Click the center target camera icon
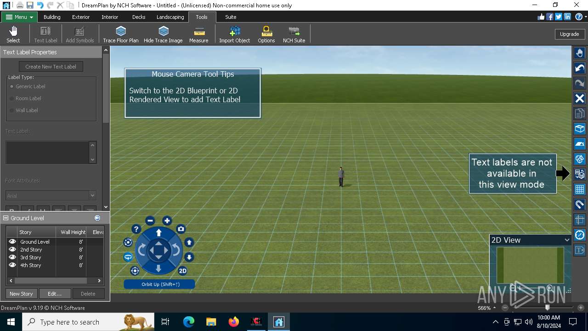588x331 pixels. point(135,271)
